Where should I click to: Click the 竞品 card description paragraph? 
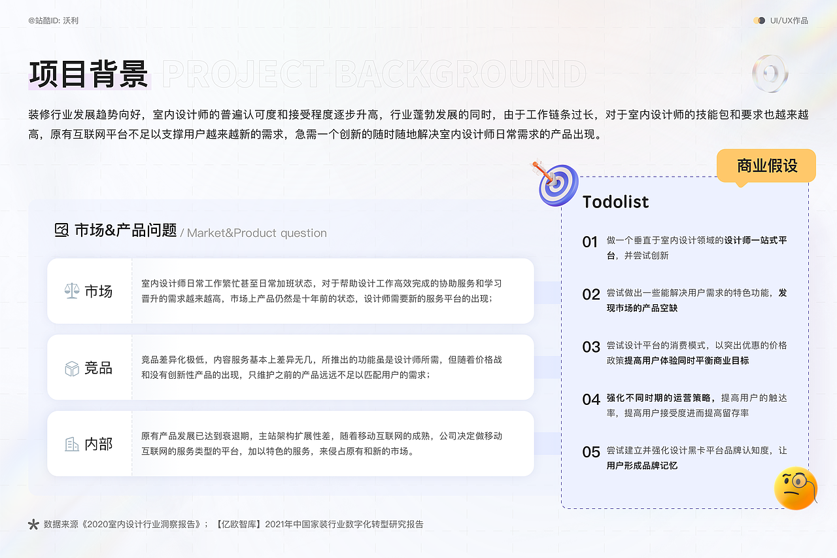tap(321, 368)
